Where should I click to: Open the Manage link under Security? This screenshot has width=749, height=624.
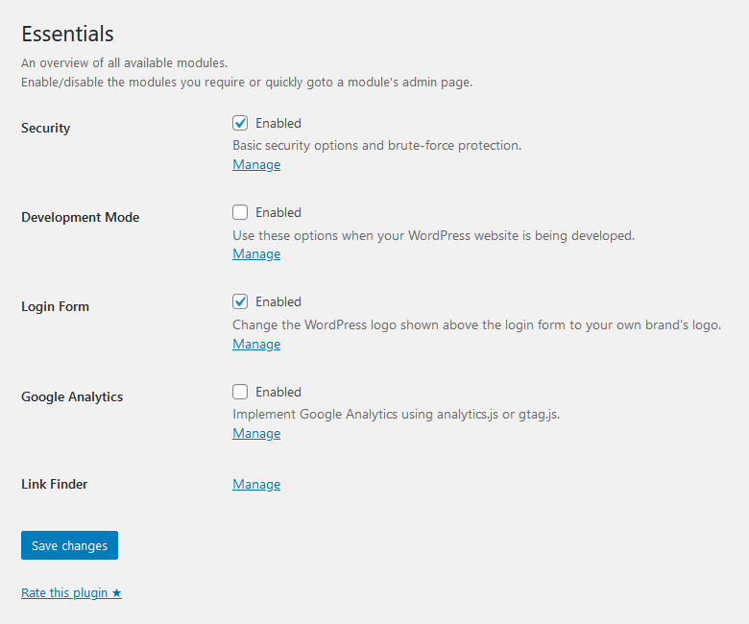click(x=256, y=165)
